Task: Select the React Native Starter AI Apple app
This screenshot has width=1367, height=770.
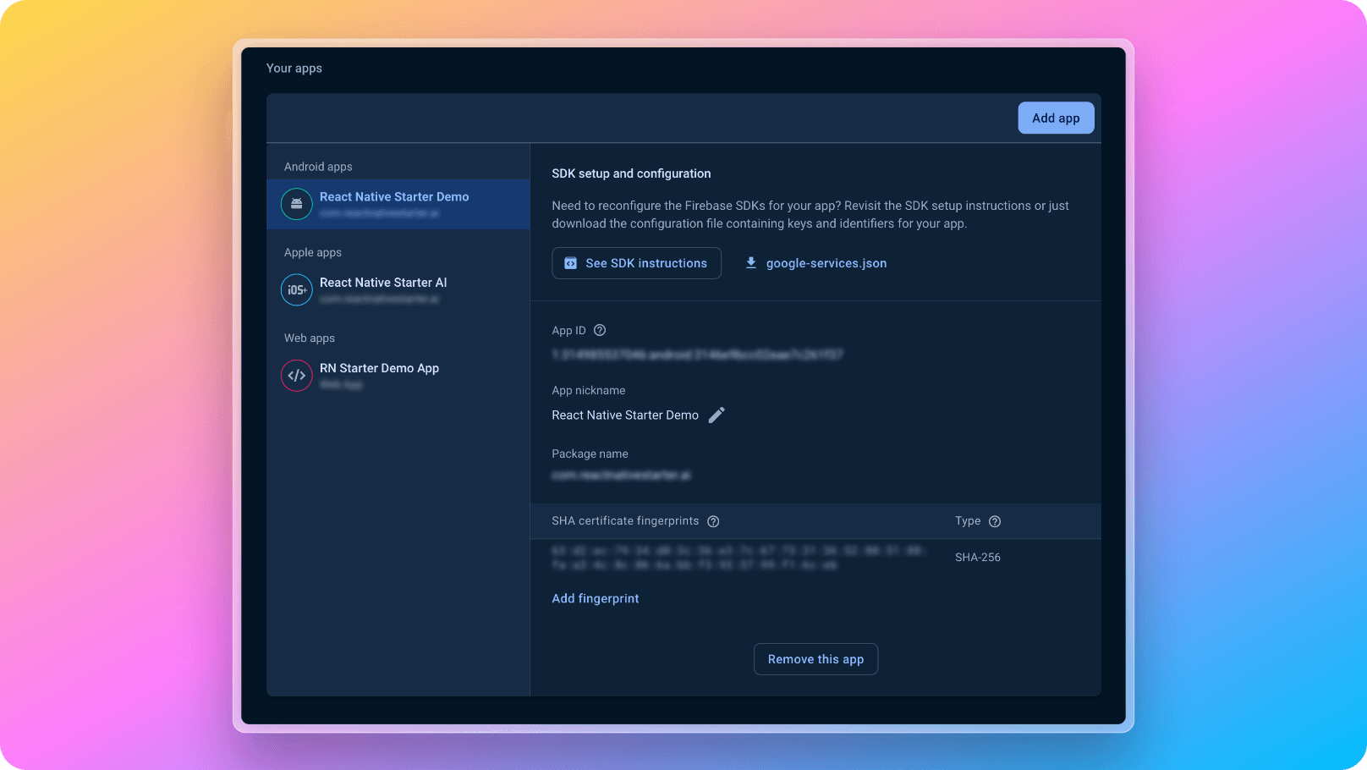Action: coord(398,289)
